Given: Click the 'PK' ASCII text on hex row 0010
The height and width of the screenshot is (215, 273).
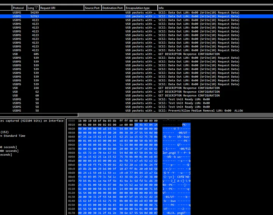Looking at the screenshot, I should coord(184,125).
